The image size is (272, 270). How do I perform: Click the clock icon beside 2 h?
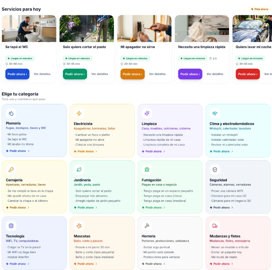[x=210, y=58]
